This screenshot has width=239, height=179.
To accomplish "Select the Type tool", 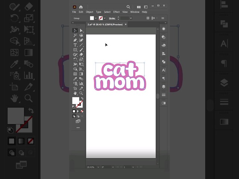I will pos(75,45).
